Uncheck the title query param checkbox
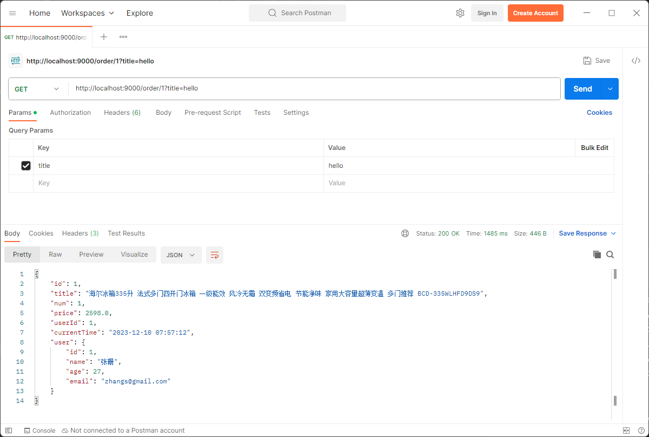The width and height of the screenshot is (649, 437). (x=26, y=166)
